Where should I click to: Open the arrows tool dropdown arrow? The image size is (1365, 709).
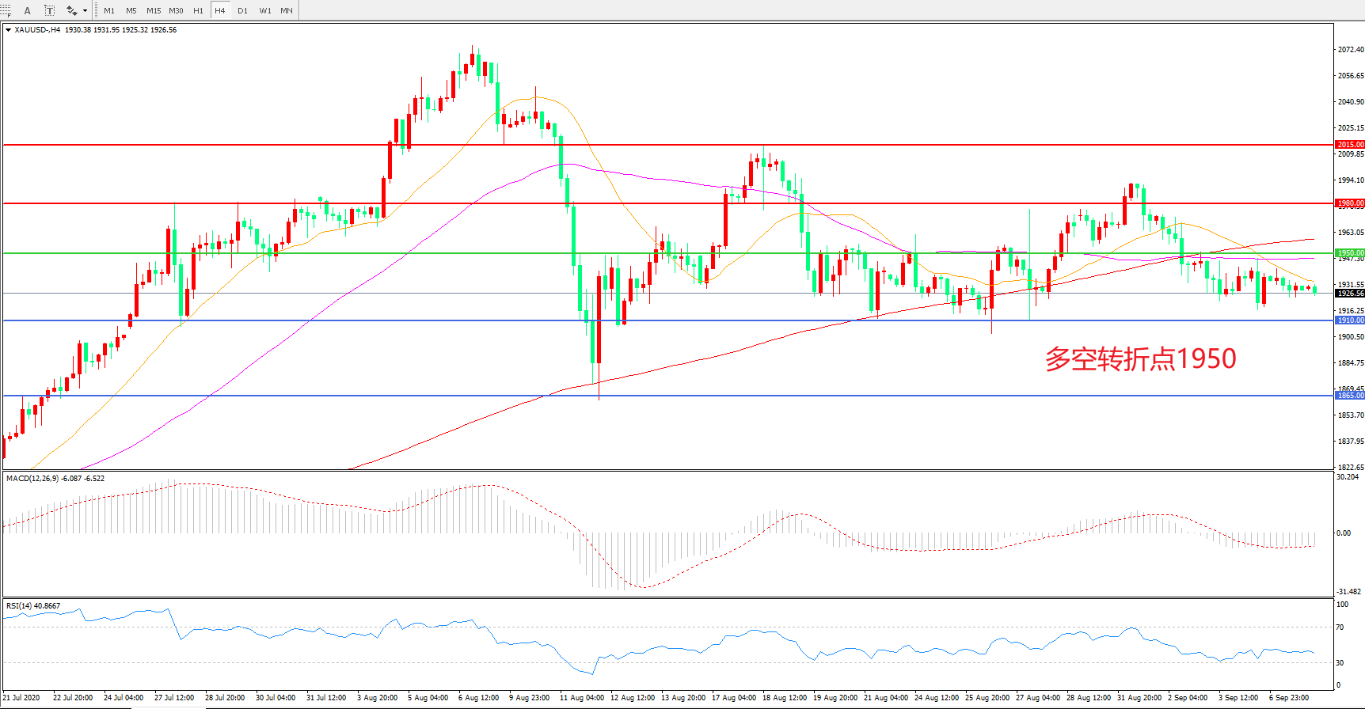(85, 11)
